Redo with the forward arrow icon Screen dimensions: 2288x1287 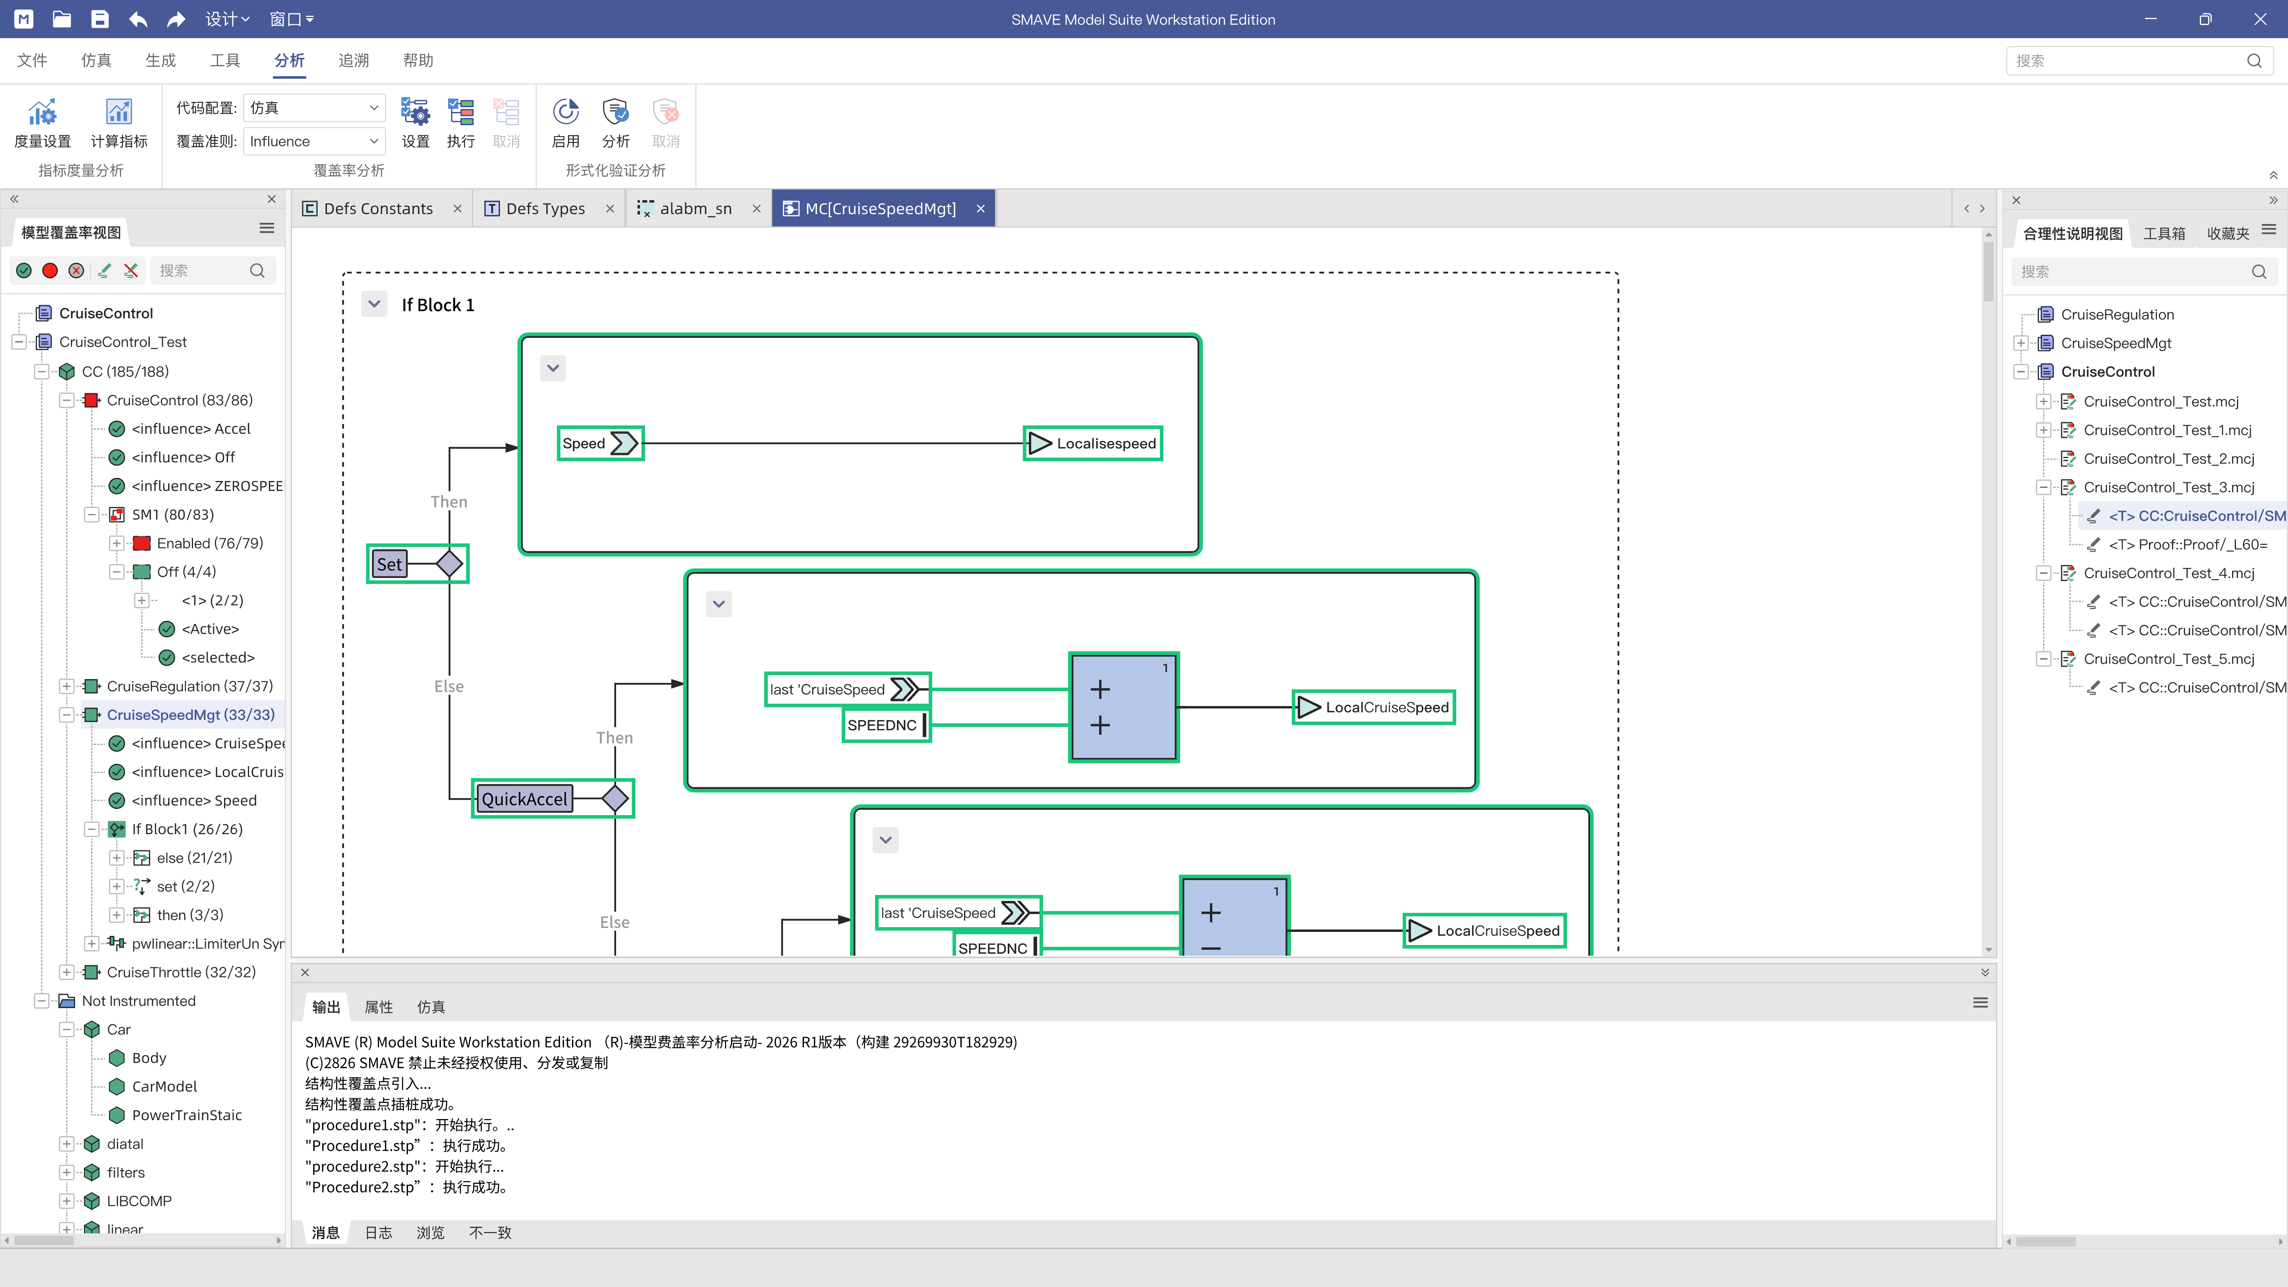(176, 19)
